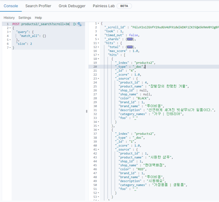Fold second _source object on response line 41
This screenshot has height=202, width=219.
[98, 150]
